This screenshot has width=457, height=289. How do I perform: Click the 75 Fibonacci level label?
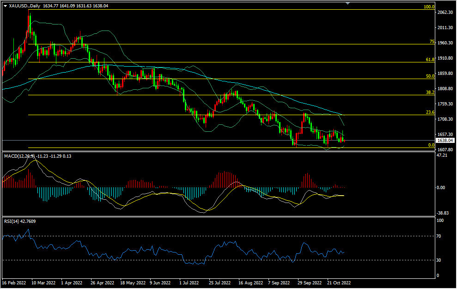coord(432,42)
